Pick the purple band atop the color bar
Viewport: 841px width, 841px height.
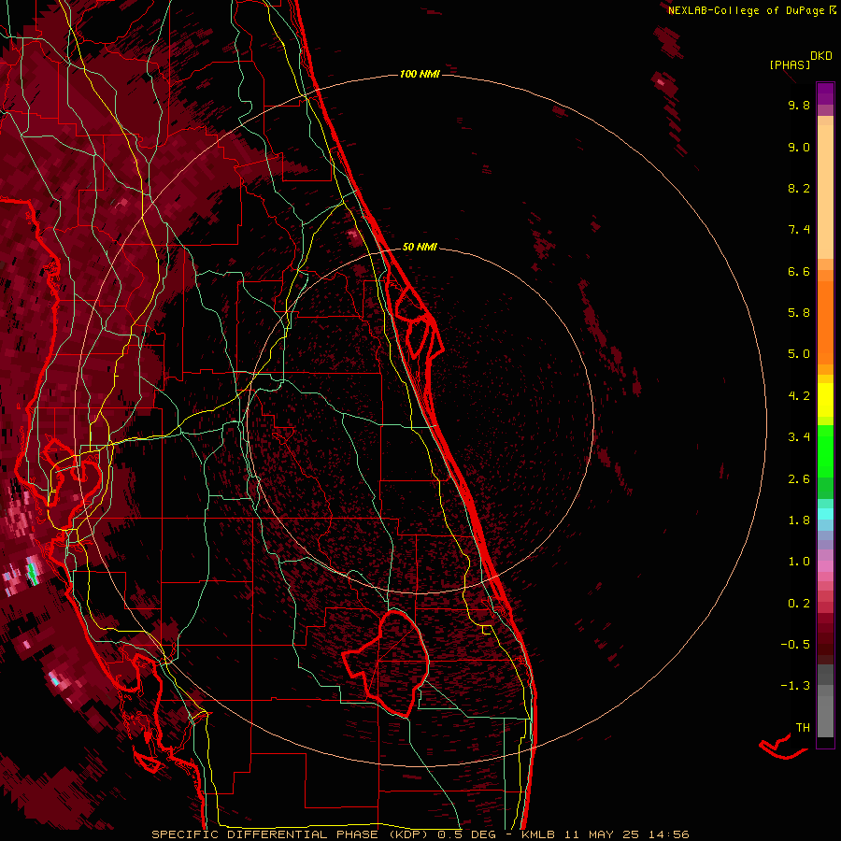825,93
